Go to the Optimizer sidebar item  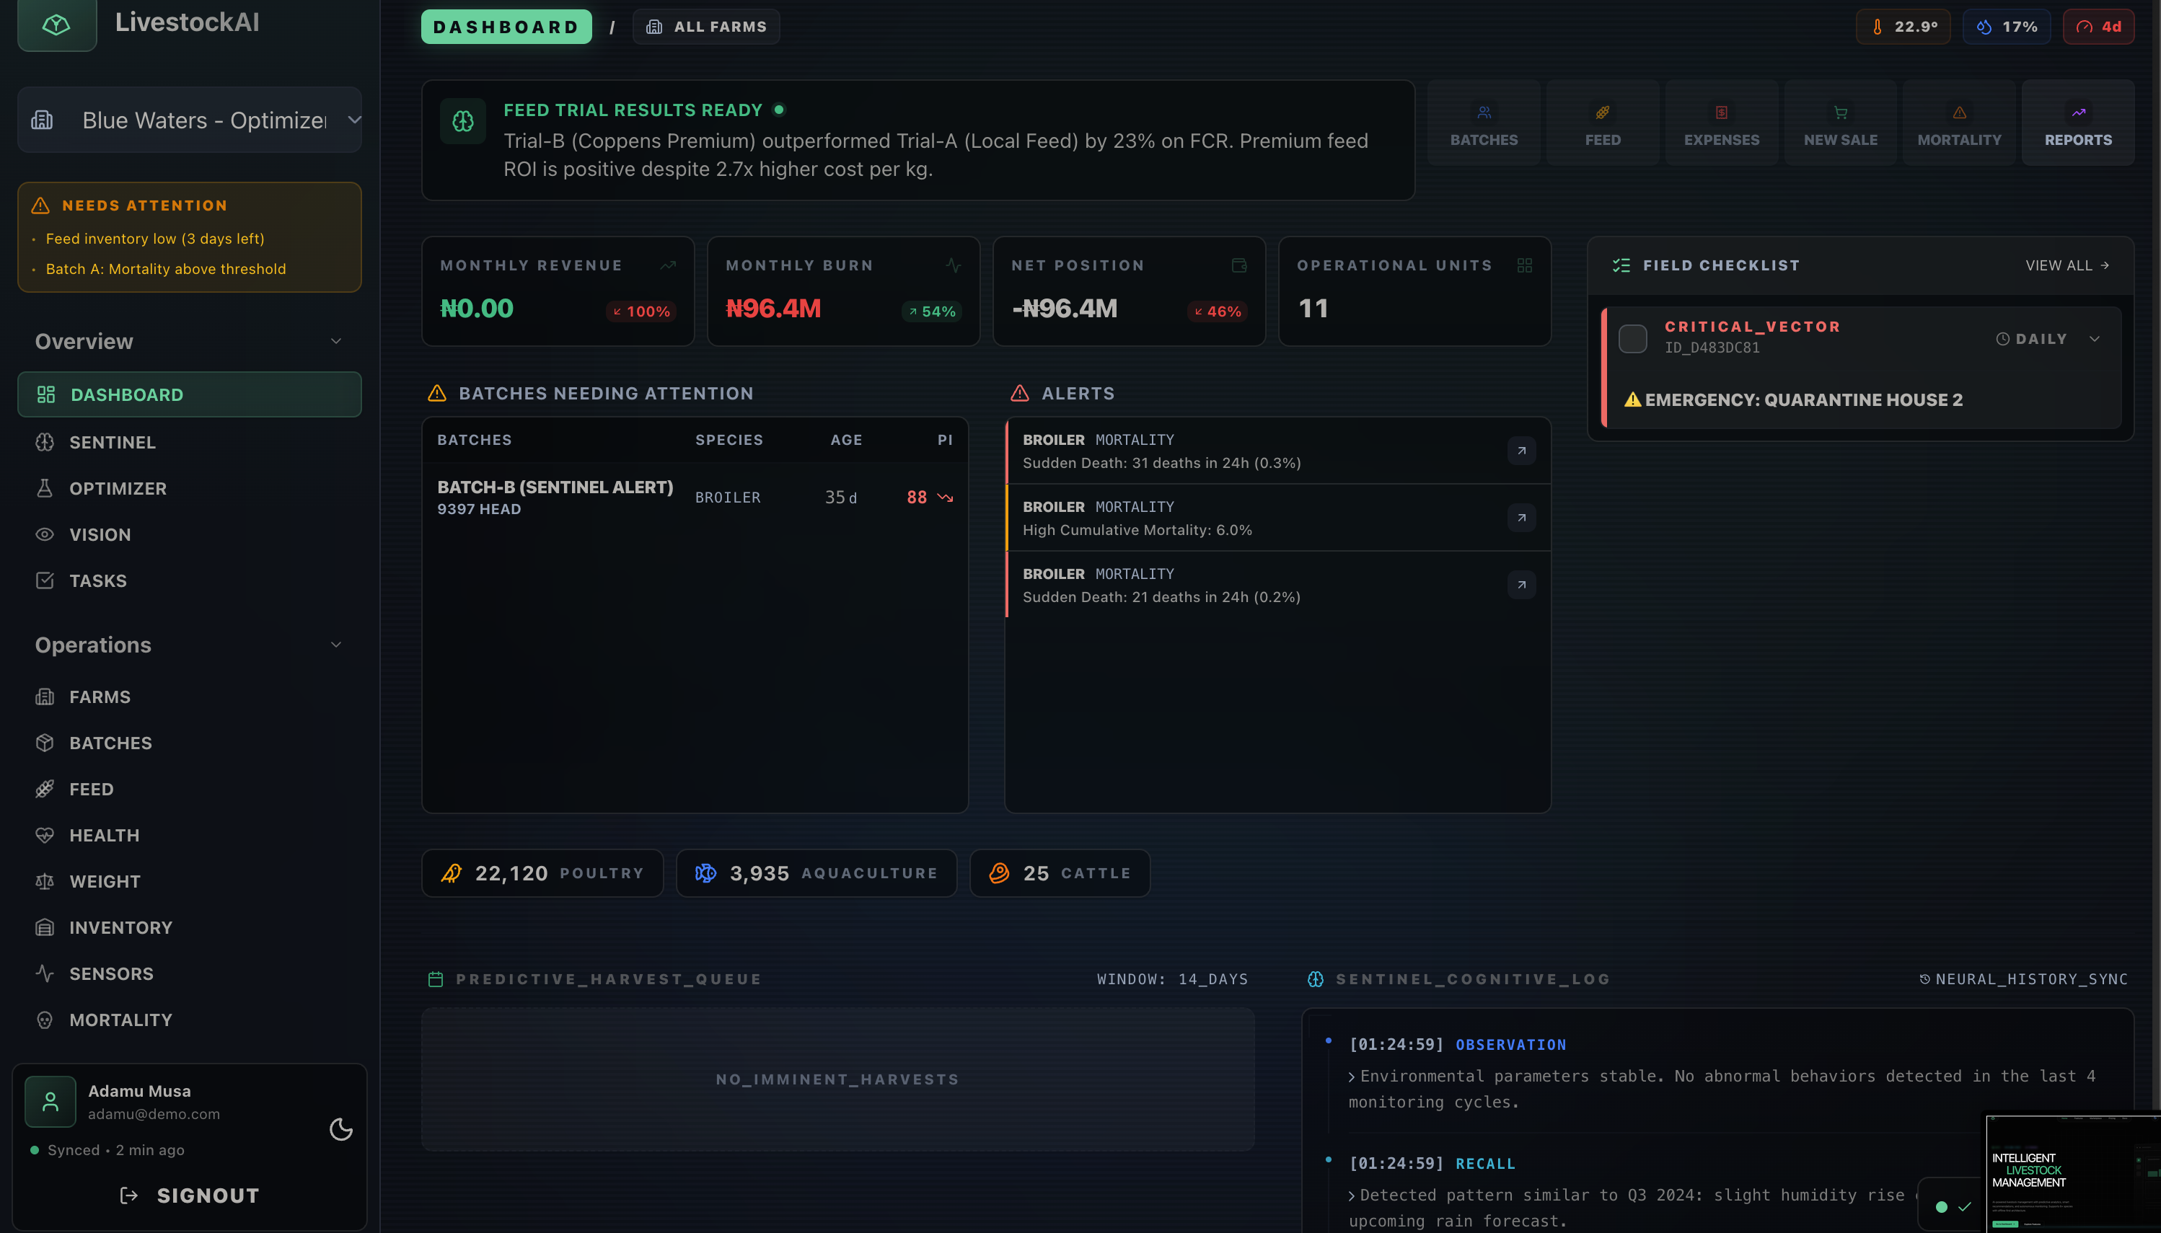coord(117,489)
